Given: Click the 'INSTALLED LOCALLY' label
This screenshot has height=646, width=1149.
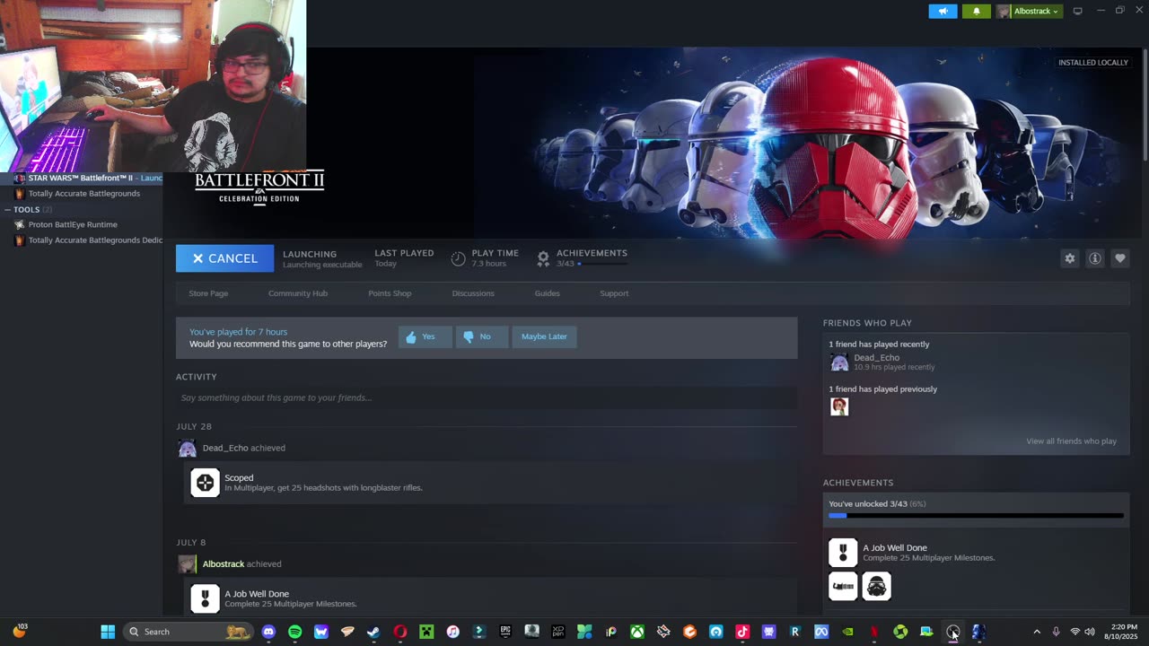Looking at the screenshot, I should pos(1092,63).
